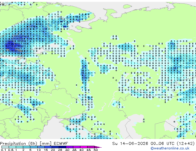
Task: Pick the 1 to 2 mm legend swatch
Action: pyautogui.click(x=19, y=147)
